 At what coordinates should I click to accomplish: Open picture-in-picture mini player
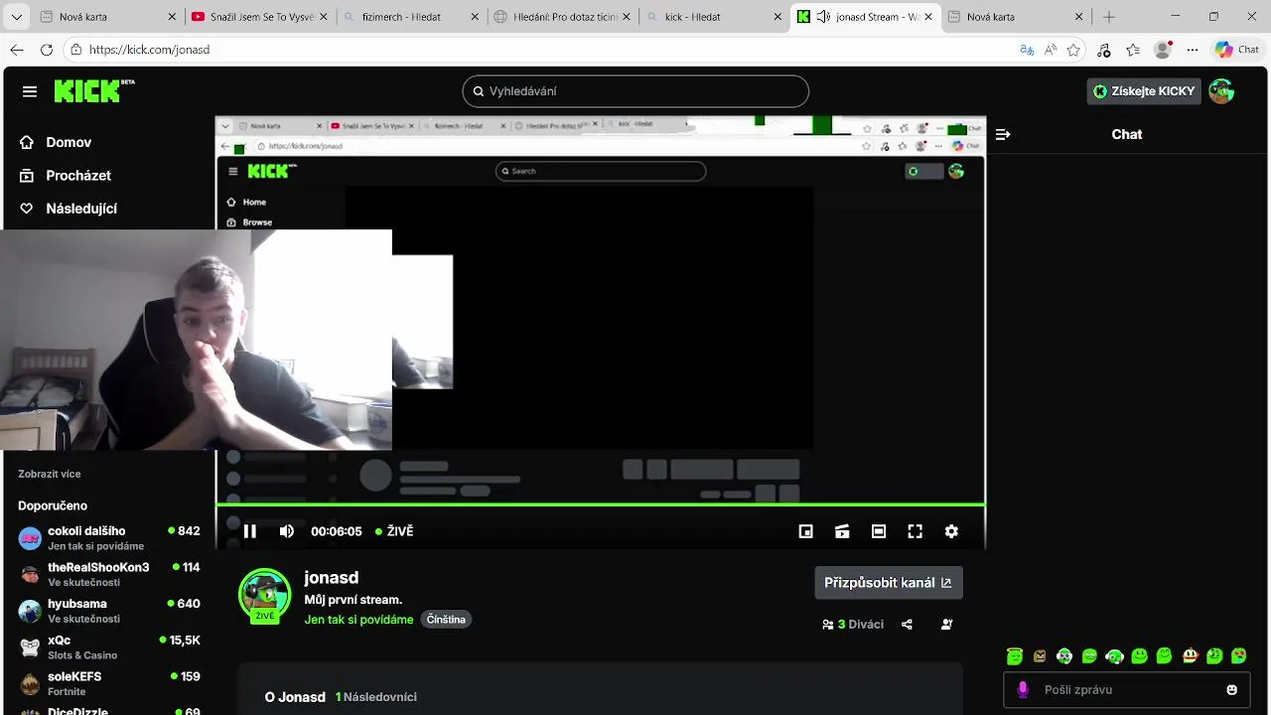[x=806, y=531]
